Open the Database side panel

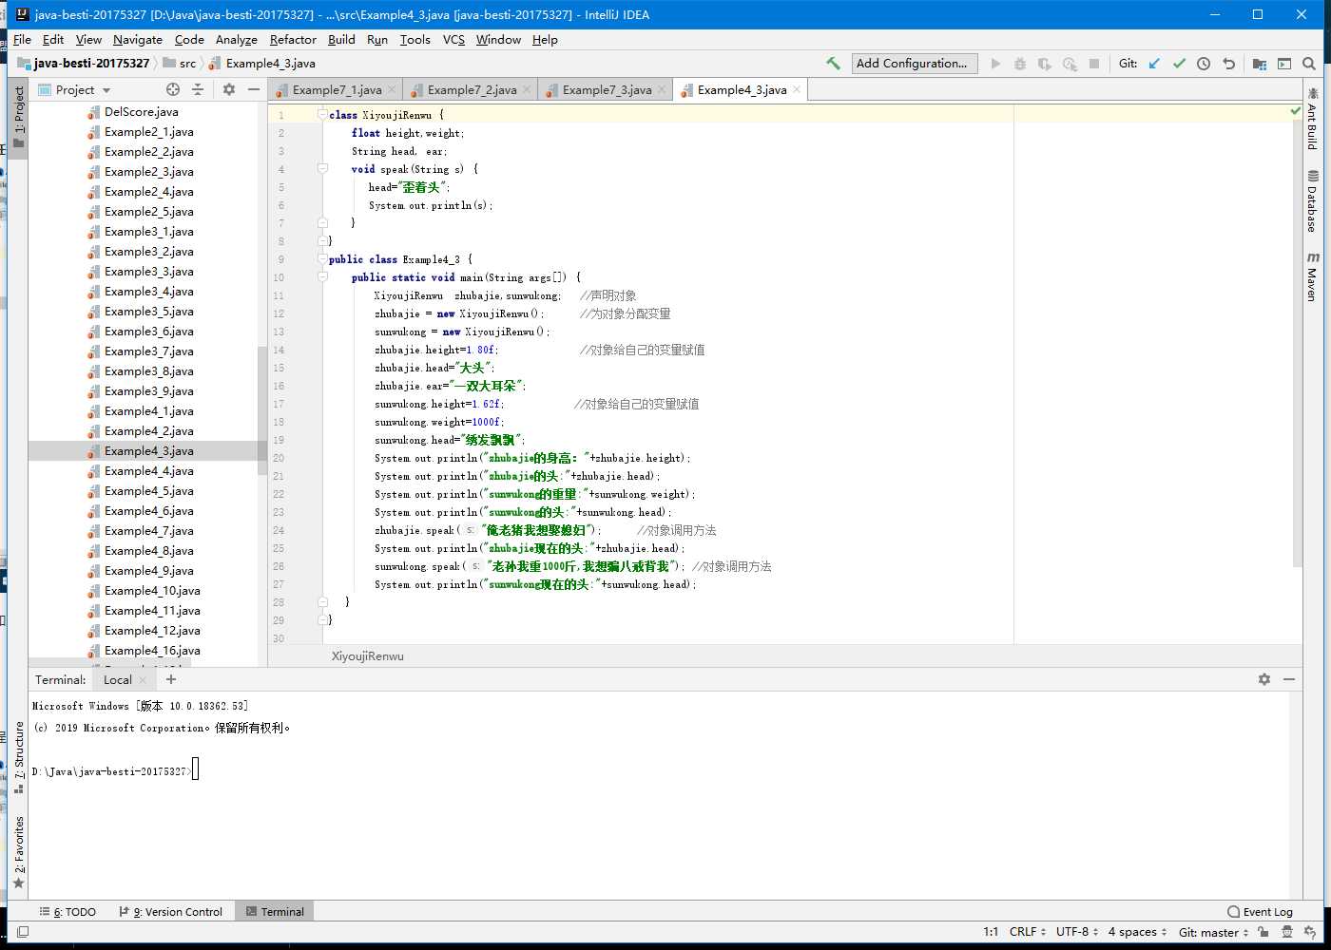coord(1312,201)
